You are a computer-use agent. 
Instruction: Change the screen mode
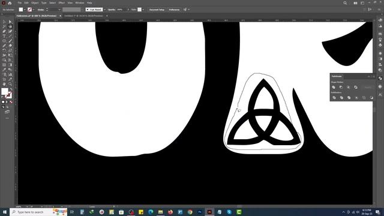point(7,112)
